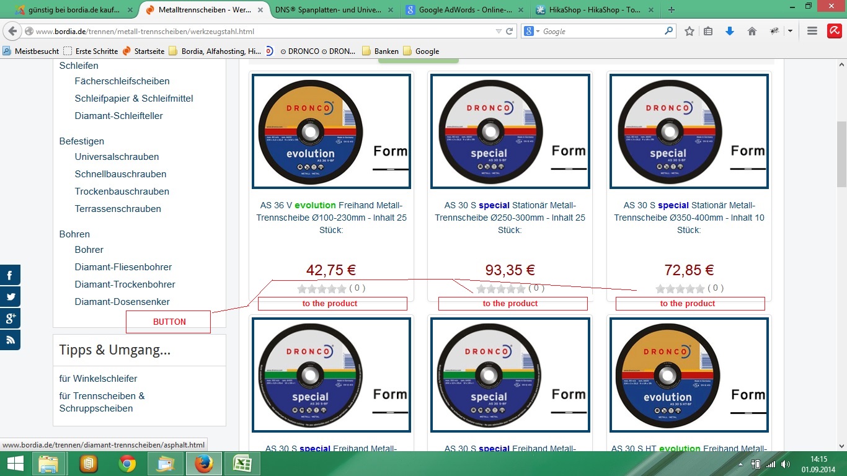The height and width of the screenshot is (476, 847).
Task: Open the Diamant-Dosensenker link
Action: [122, 302]
